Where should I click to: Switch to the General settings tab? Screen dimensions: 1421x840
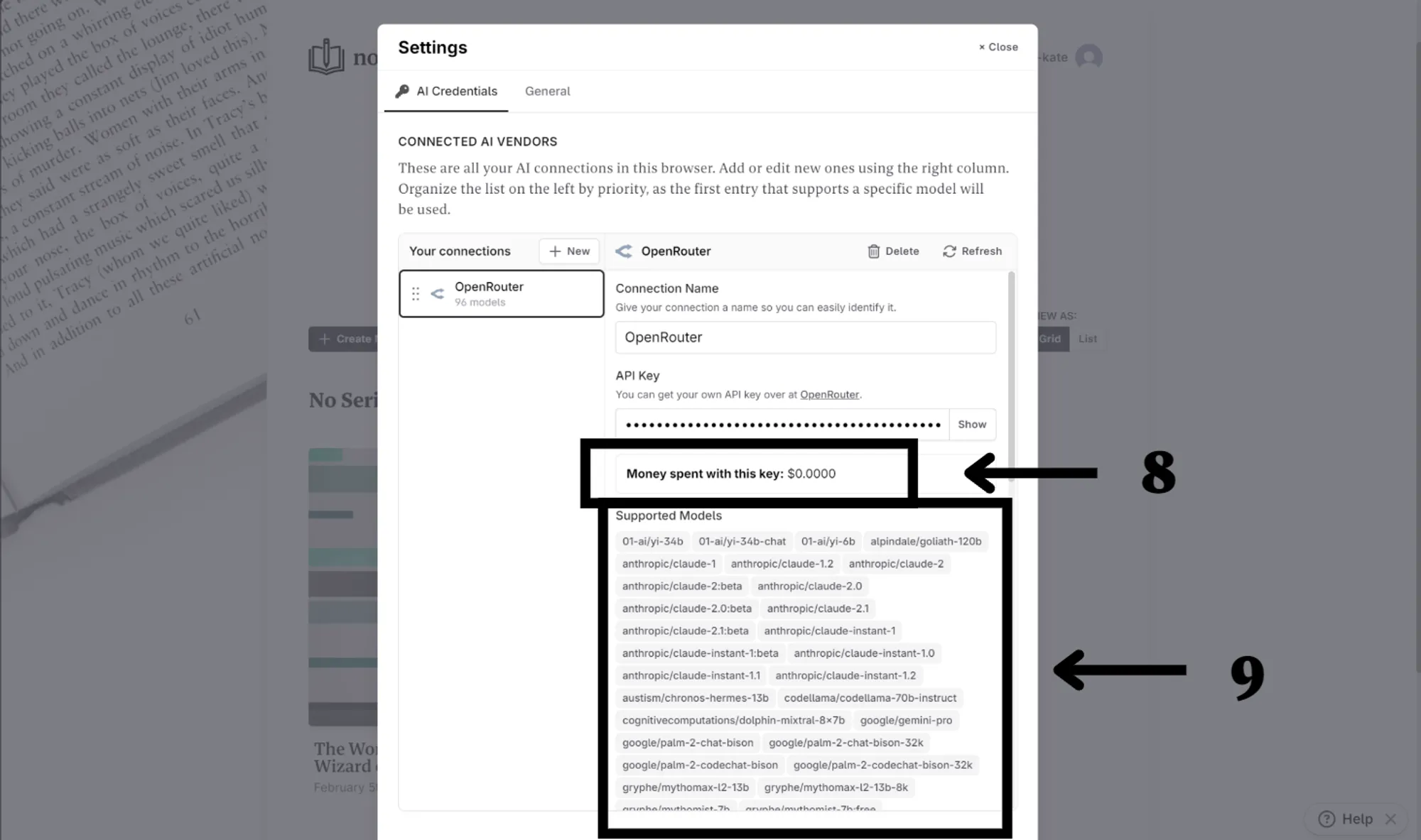pos(547,91)
